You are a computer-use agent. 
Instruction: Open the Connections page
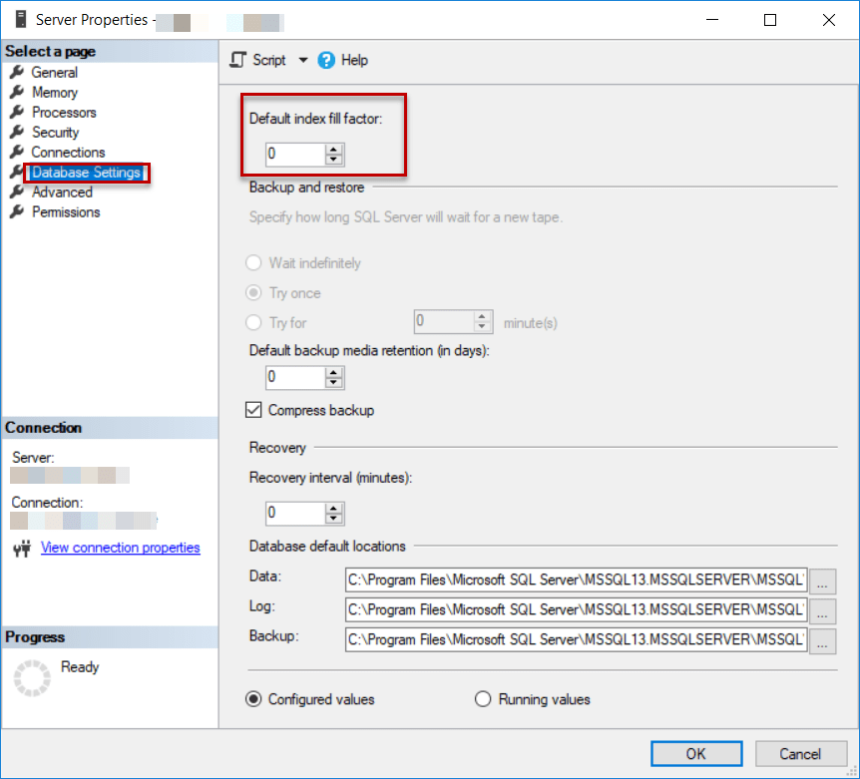(x=68, y=152)
